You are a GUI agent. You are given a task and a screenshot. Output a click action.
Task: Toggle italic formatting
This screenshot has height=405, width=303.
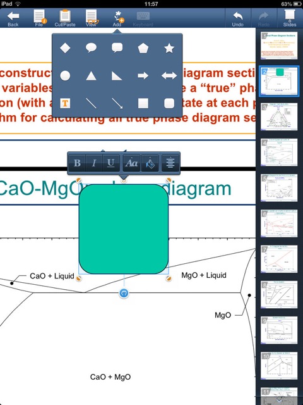click(x=94, y=163)
